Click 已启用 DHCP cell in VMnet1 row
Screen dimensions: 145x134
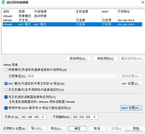coord(106,20)
